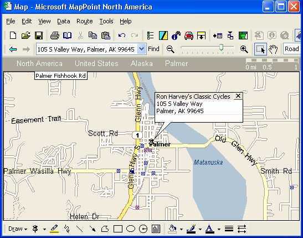Screen dimensions: 303x238
Task: Jump to Palmer in breadcrumb
Action: point(176,63)
